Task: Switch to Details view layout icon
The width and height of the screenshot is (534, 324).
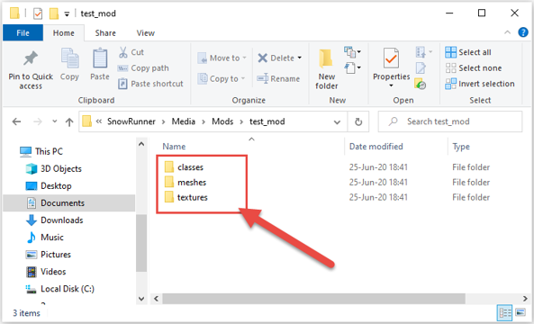Action: pos(504,312)
